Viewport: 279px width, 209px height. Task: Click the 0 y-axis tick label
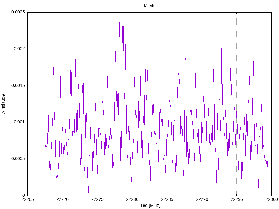[x=24, y=195]
